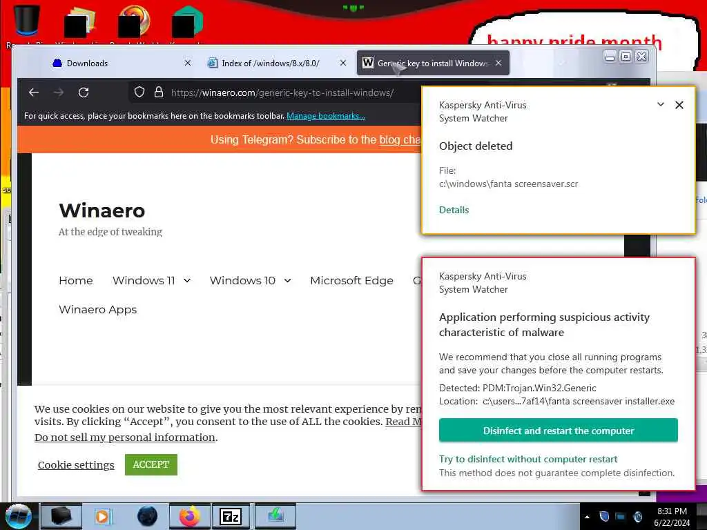Click the Winaero site title
Screen dimensions: 707x530
102,210
